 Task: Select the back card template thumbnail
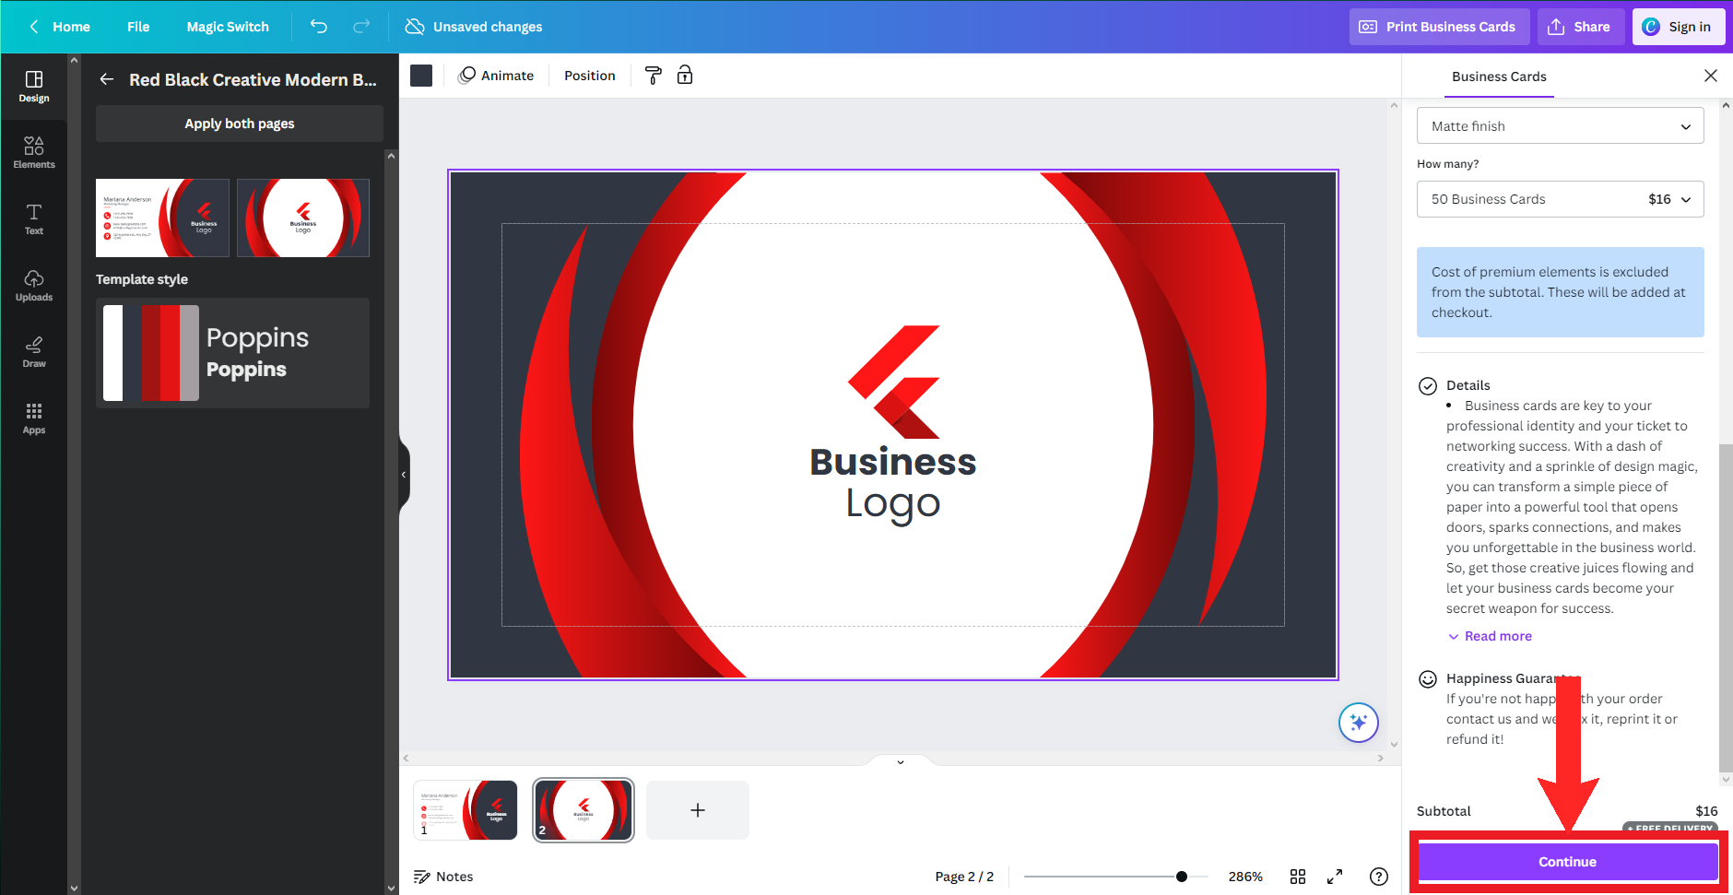click(x=303, y=218)
